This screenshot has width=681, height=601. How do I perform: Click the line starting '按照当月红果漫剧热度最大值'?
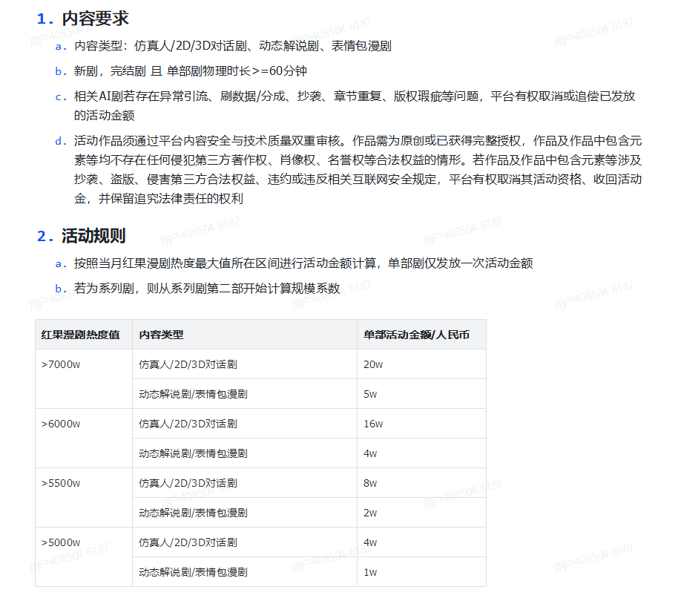[303, 263]
